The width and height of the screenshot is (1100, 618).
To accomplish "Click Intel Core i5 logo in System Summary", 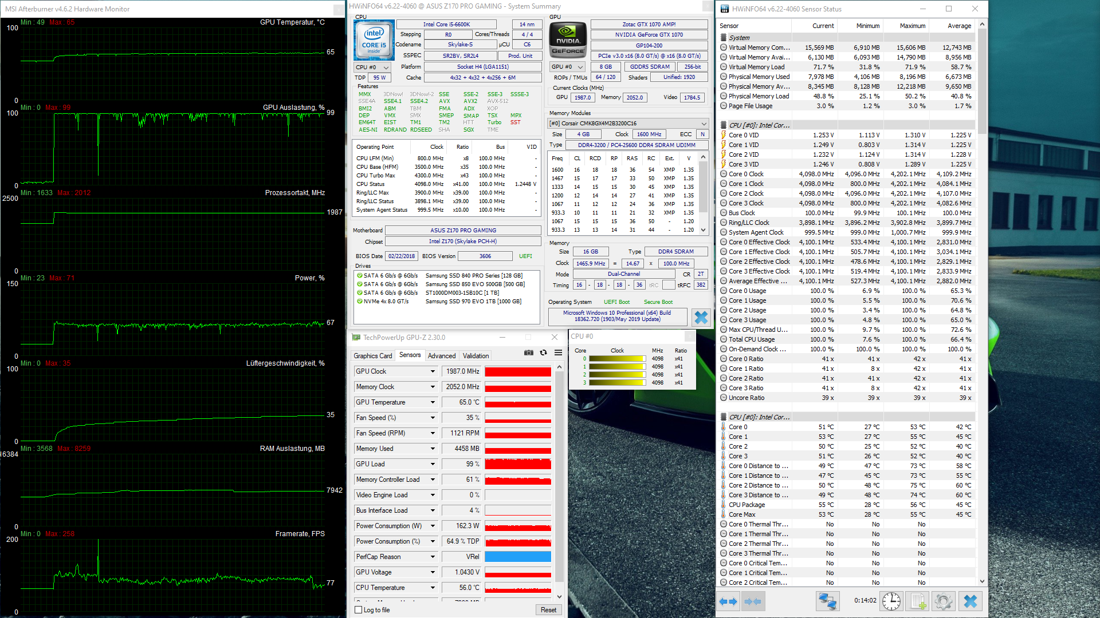I will coord(374,40).
